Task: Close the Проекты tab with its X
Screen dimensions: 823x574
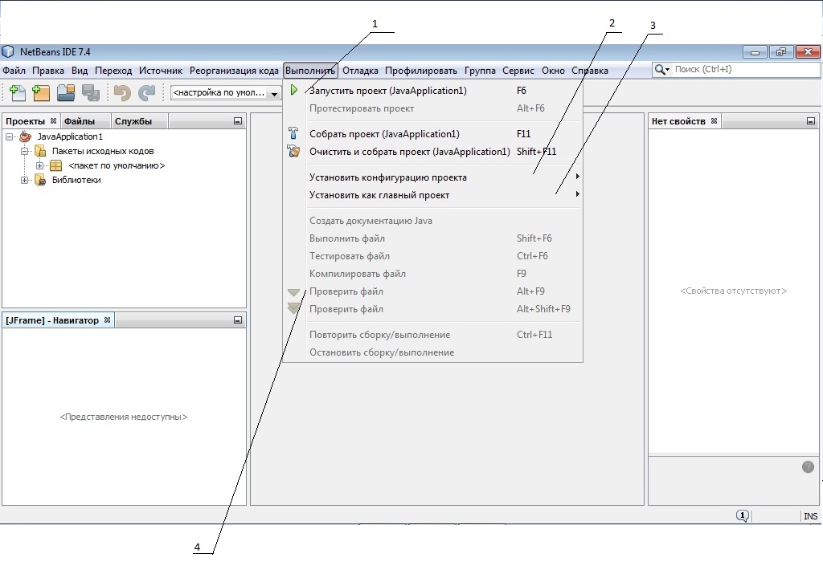Action: click(x=53, y=120)
